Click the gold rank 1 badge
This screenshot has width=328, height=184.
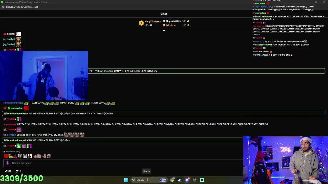coord(141,23)
